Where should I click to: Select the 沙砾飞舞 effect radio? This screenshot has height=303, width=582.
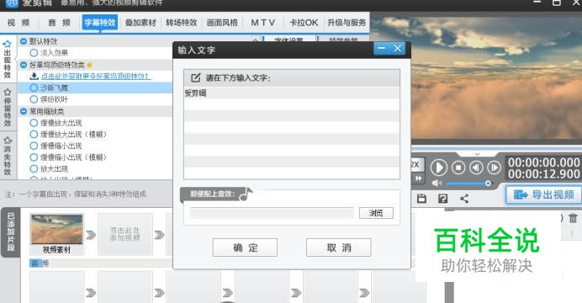[34, 88]
